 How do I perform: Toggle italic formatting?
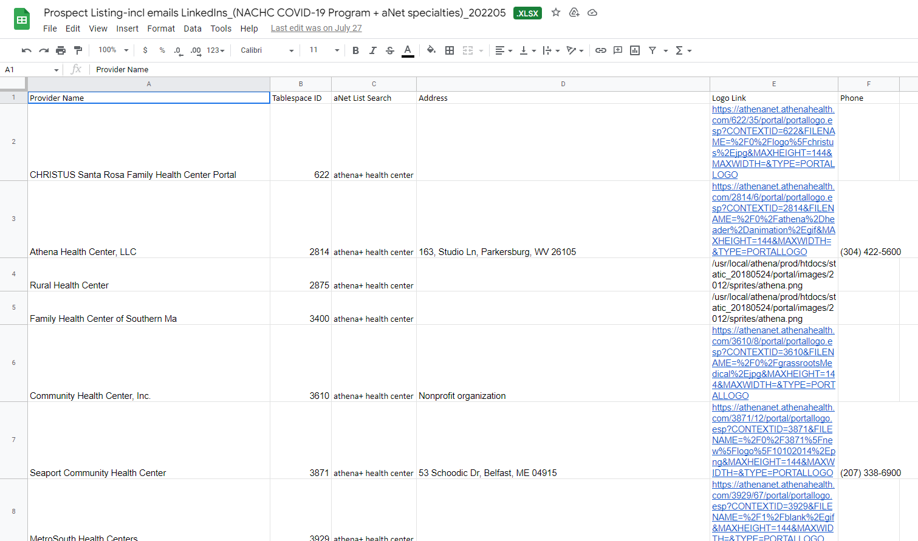coord(373,50)
